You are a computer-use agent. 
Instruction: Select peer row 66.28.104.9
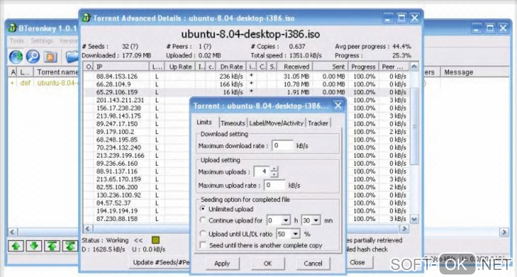[x=246, y=84]
